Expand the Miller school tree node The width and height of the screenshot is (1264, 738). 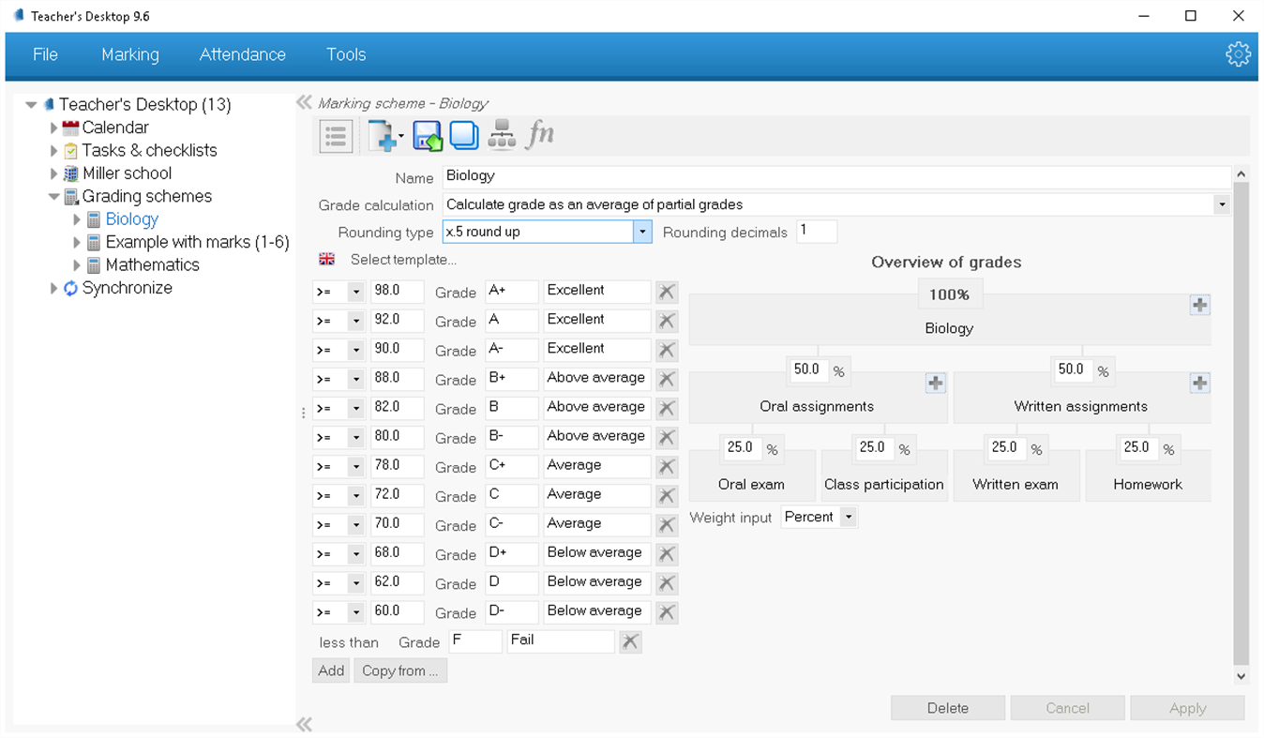(54, 173)
